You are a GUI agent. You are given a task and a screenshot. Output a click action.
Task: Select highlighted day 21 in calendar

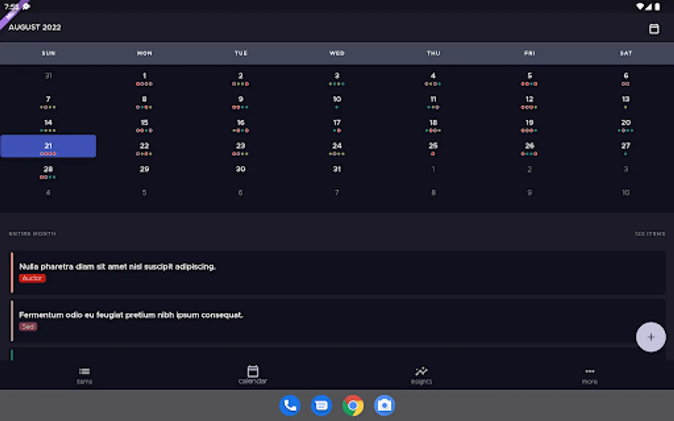[x=48, y=146]
